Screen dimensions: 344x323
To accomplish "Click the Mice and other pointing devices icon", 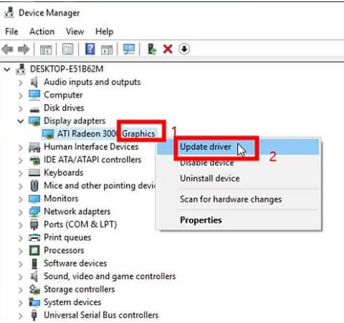I will (x=34, y=186).
